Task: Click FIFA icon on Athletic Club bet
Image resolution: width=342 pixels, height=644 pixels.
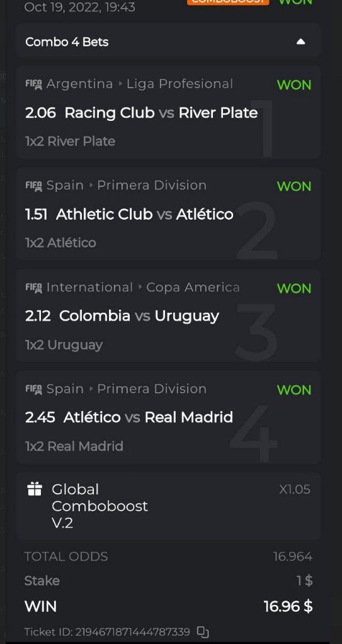Action: coord(34,186)
